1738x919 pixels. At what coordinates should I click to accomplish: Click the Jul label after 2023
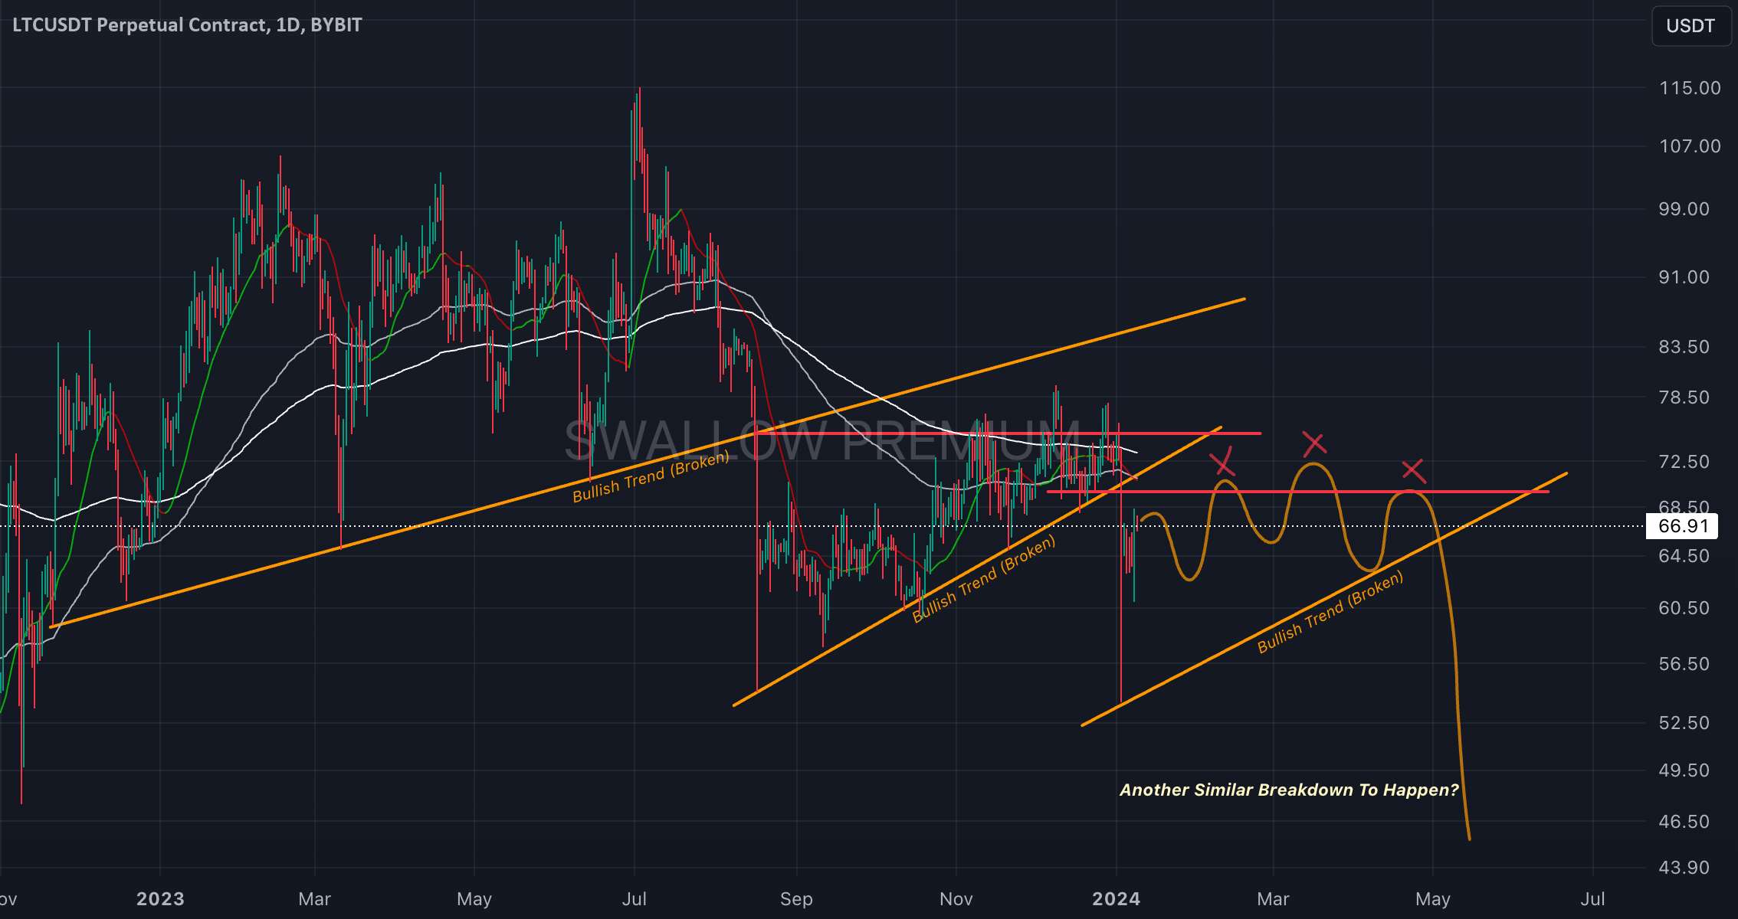click(x=635, y=899)
